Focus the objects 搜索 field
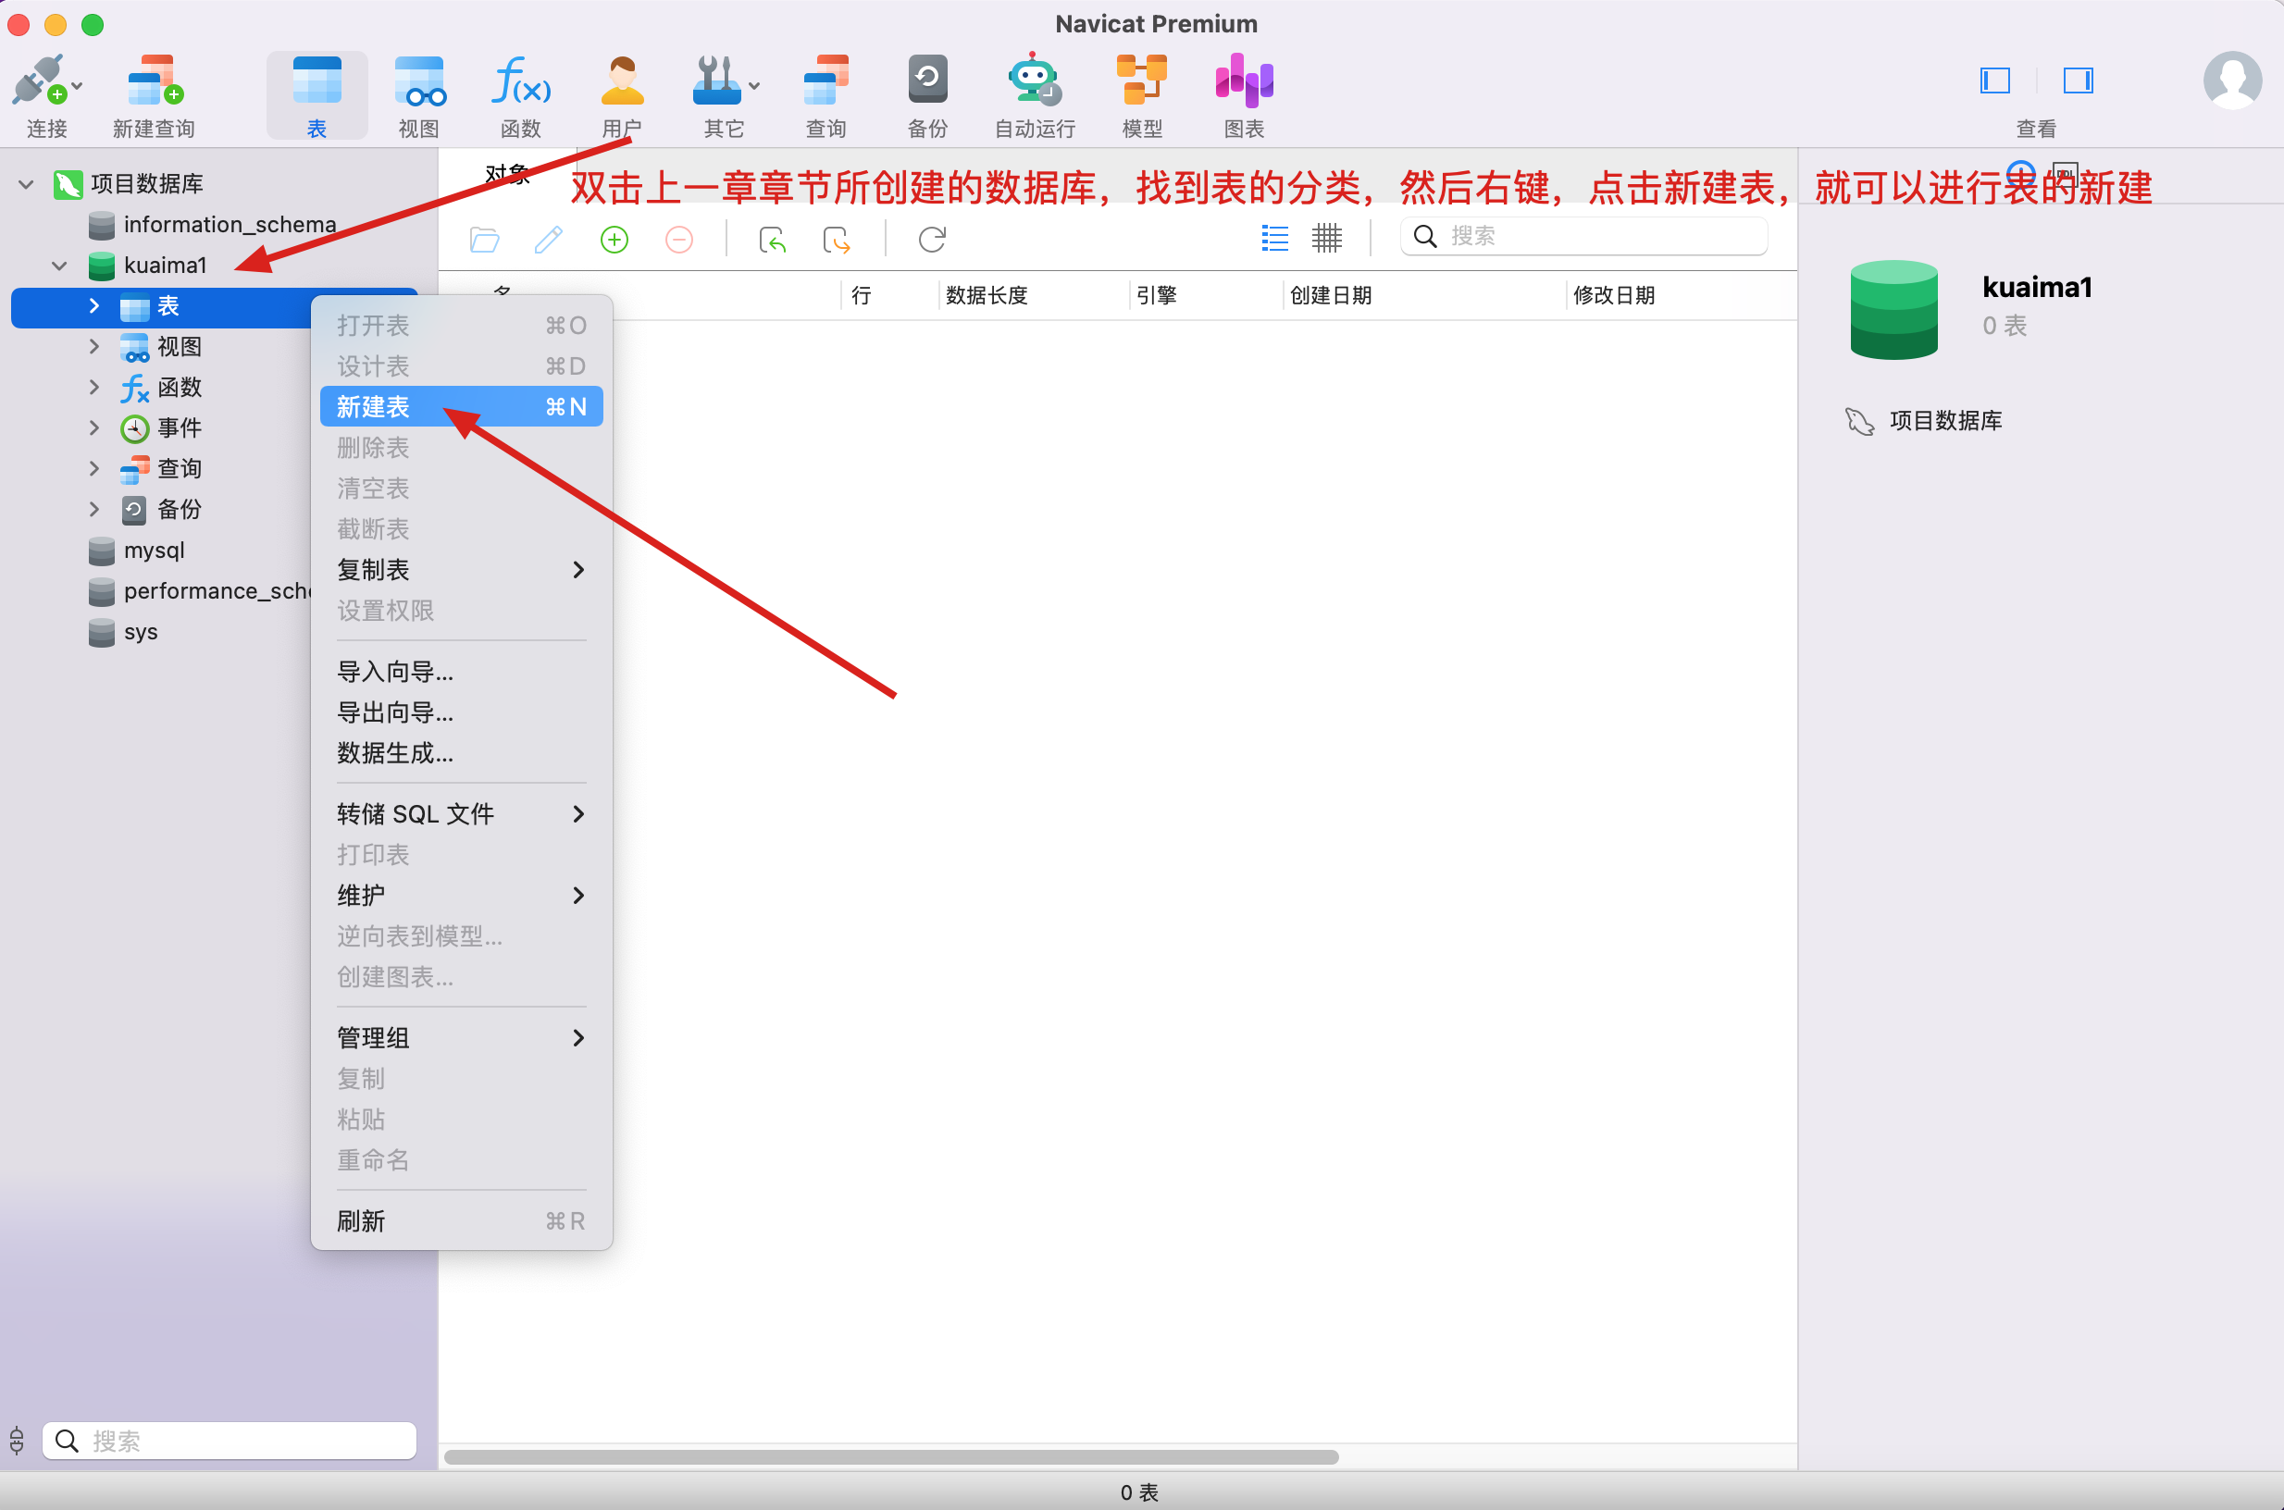2284x1510 pixels. tap(1583, 236)
